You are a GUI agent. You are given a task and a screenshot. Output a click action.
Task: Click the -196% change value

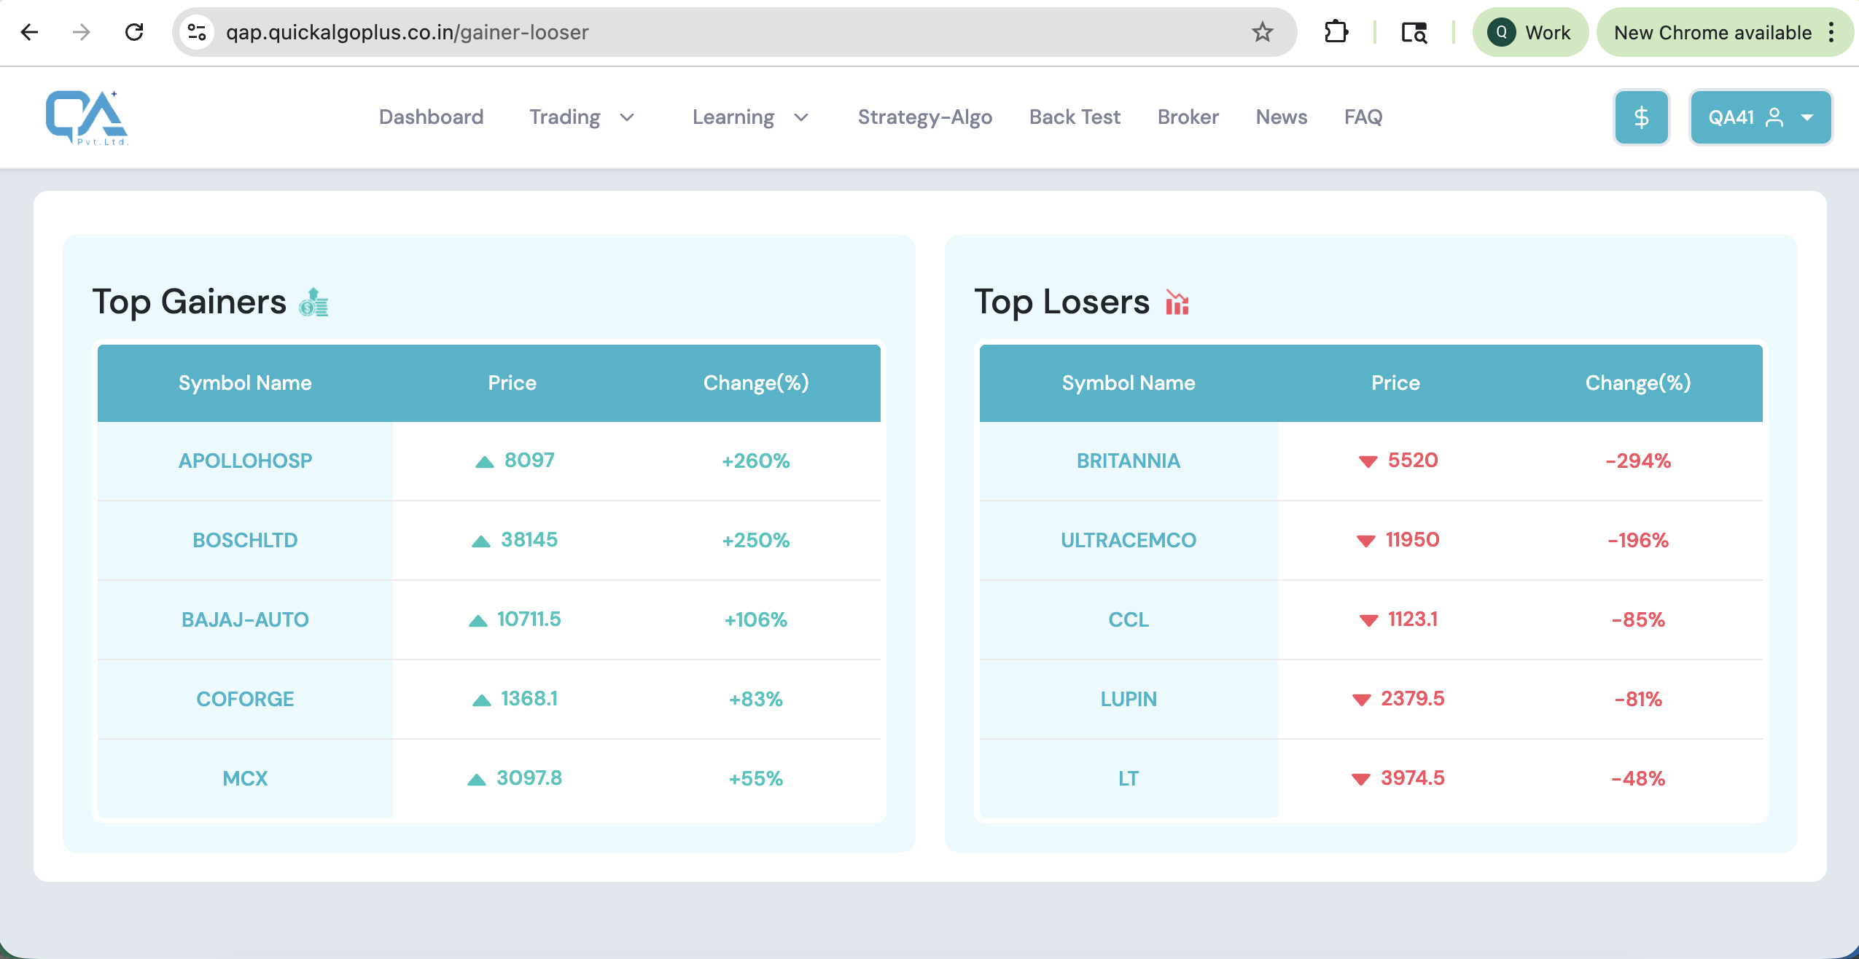tap(1638, 540)
